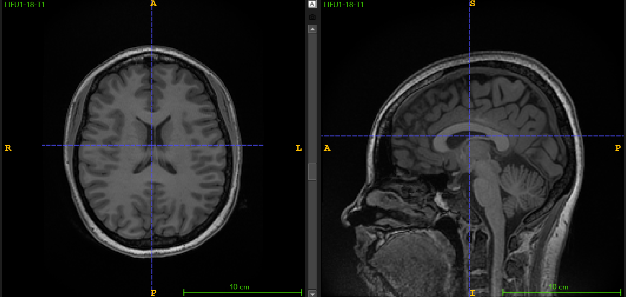The width and height of the screenshot is (626, 297).
Task: Click the "R" right-side orientation marker
Action: point(8,148)
